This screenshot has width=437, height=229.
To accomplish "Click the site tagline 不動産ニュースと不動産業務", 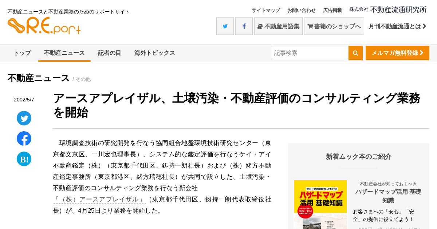I will (69, 12).
